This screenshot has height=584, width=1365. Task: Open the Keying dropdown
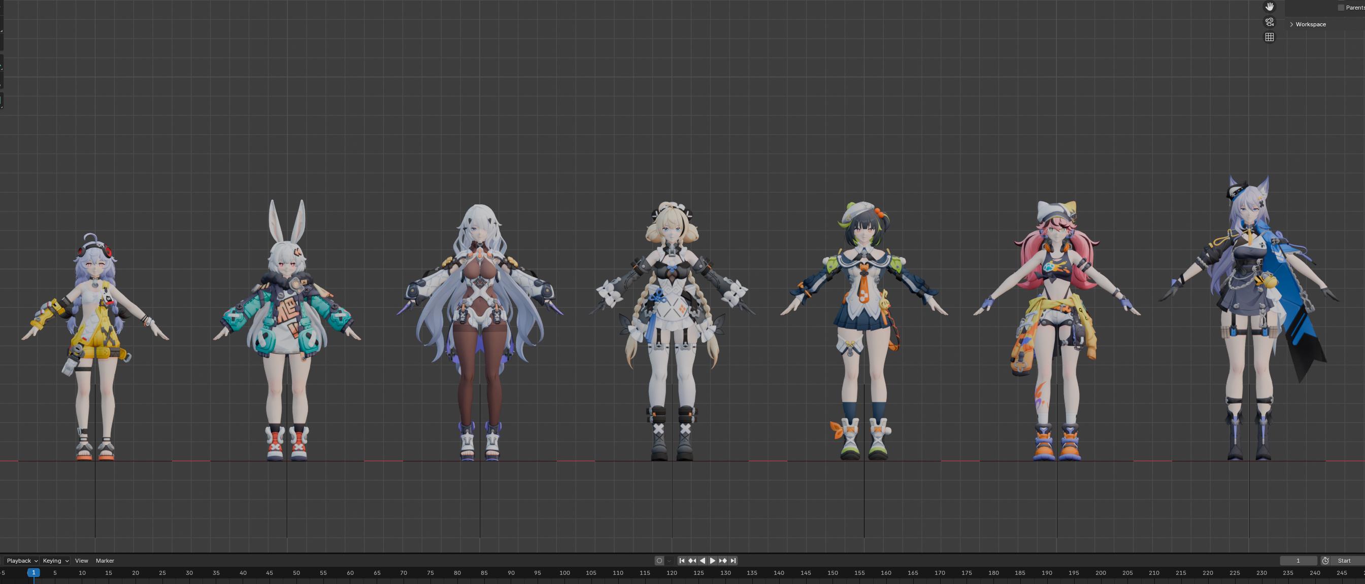[56, 561]
